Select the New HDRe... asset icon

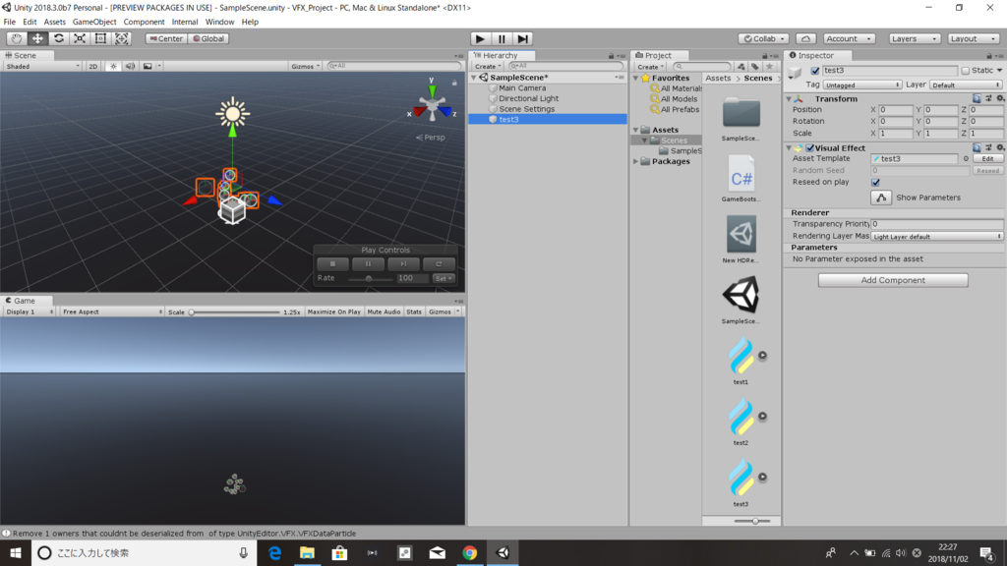(740, 234)
